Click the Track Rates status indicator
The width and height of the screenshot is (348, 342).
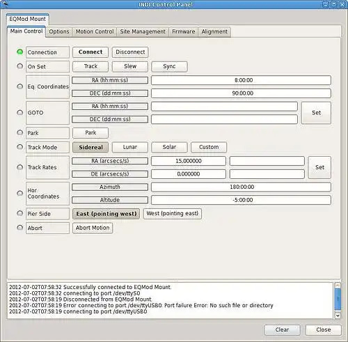[20, 167]
